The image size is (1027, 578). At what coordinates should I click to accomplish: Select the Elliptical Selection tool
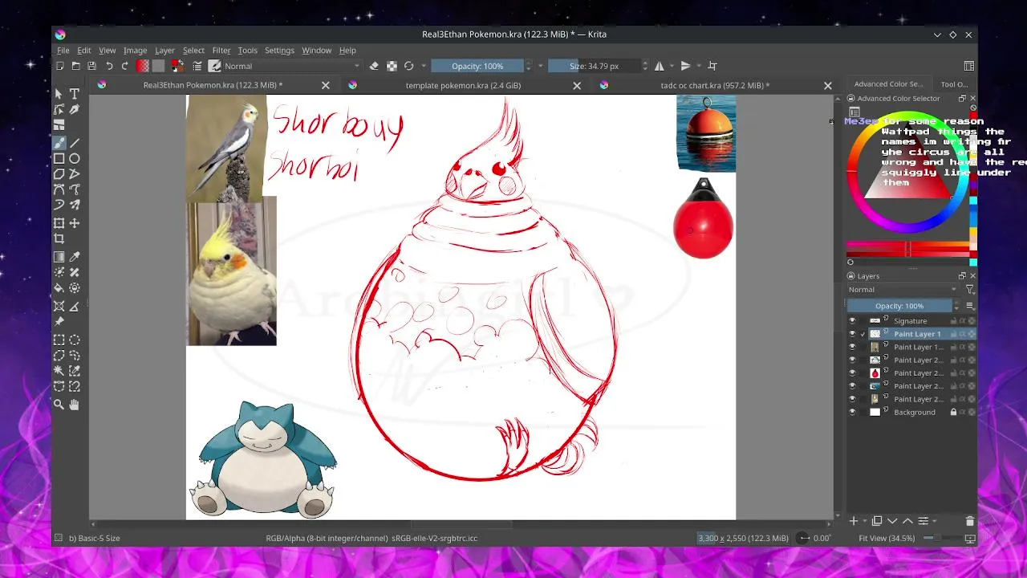[75, 340]
